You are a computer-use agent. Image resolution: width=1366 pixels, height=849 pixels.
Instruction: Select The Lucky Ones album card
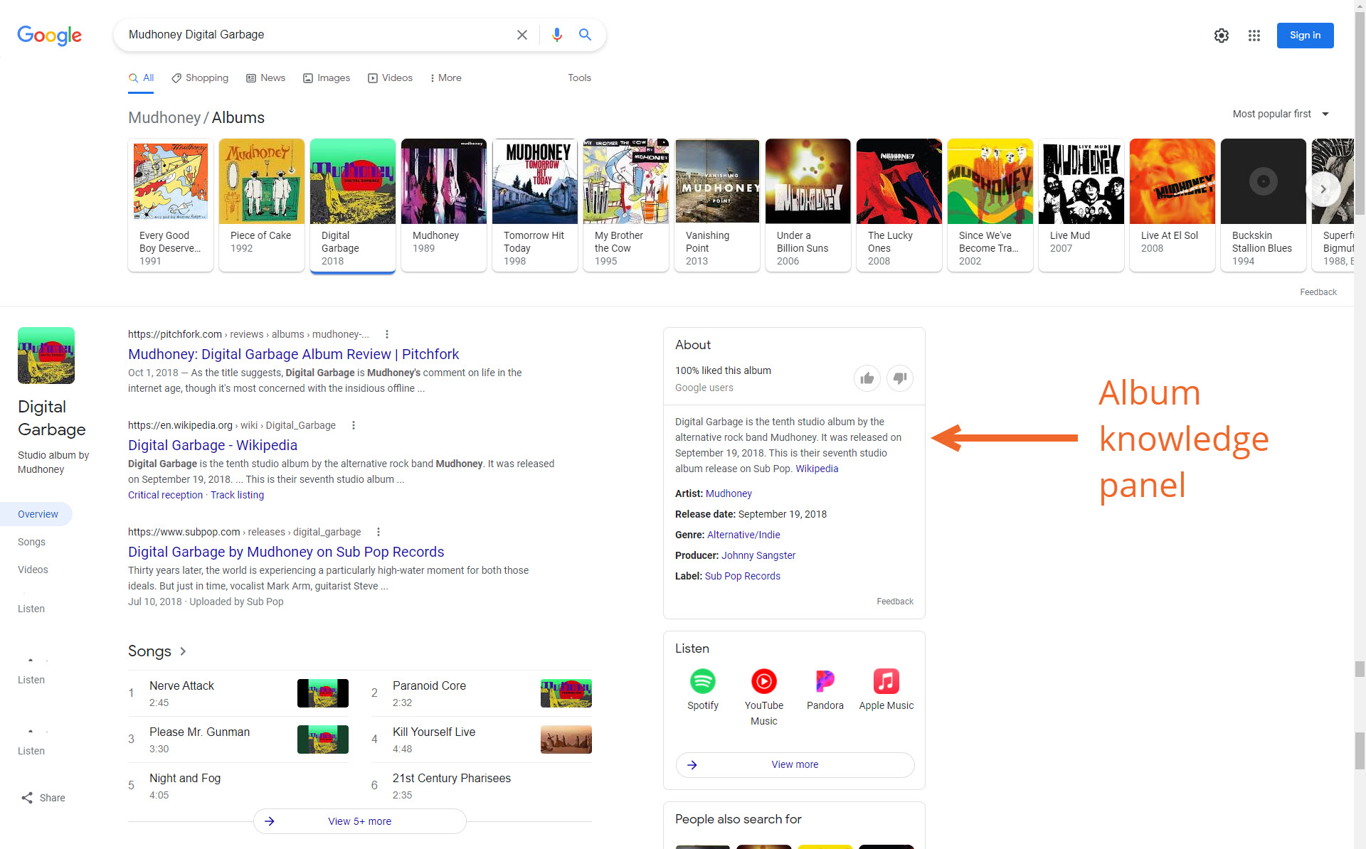[899, 205]
